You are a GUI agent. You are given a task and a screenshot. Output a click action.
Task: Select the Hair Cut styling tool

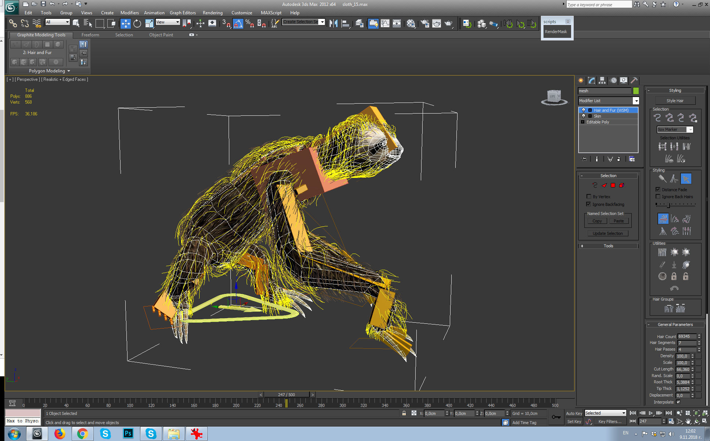tap(674, 179)
